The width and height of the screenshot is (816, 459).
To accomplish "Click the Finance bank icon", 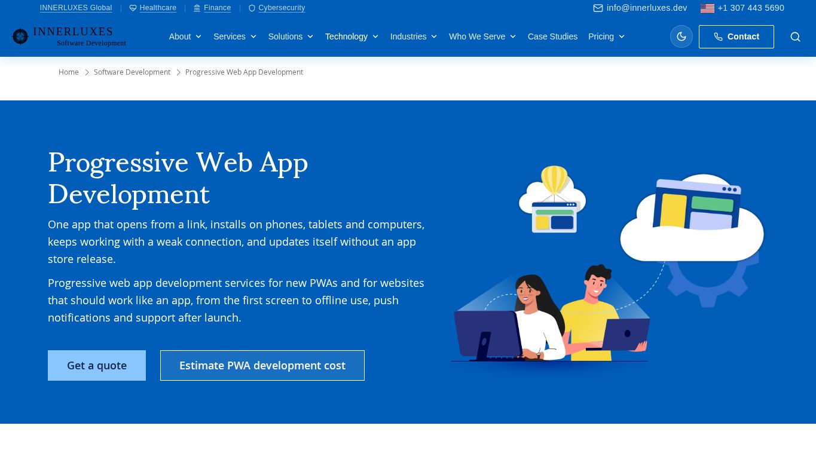I will (x=197, y=8).
